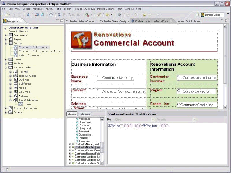Screen dimensions: 231x173
Task: Click the New toolbar icon
Action: pos(6,15)
